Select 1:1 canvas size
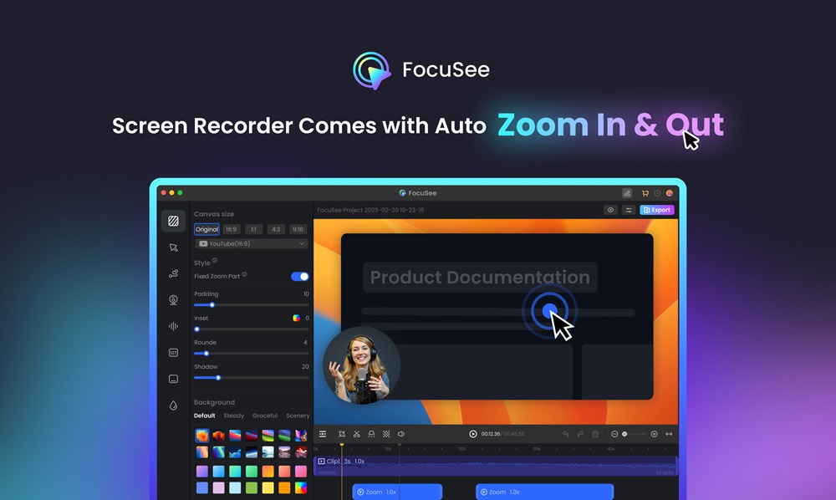The width and height of the screenshot is (836, 500). pos(253,229)
